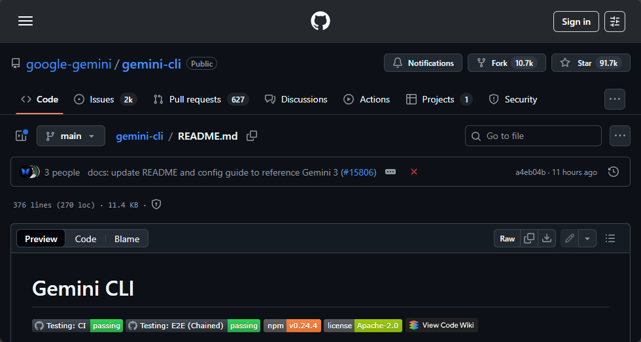Screen dimensions: 641x342
Task: Click the pencil edit file icon
Action: click(570, 238)
